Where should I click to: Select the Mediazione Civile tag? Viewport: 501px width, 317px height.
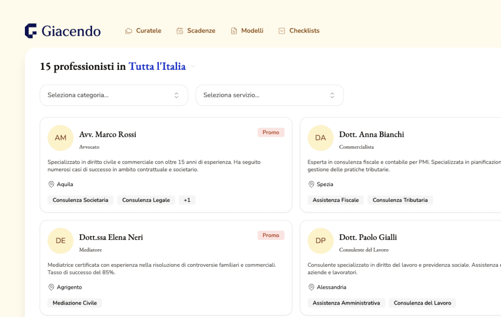point(75,303)
